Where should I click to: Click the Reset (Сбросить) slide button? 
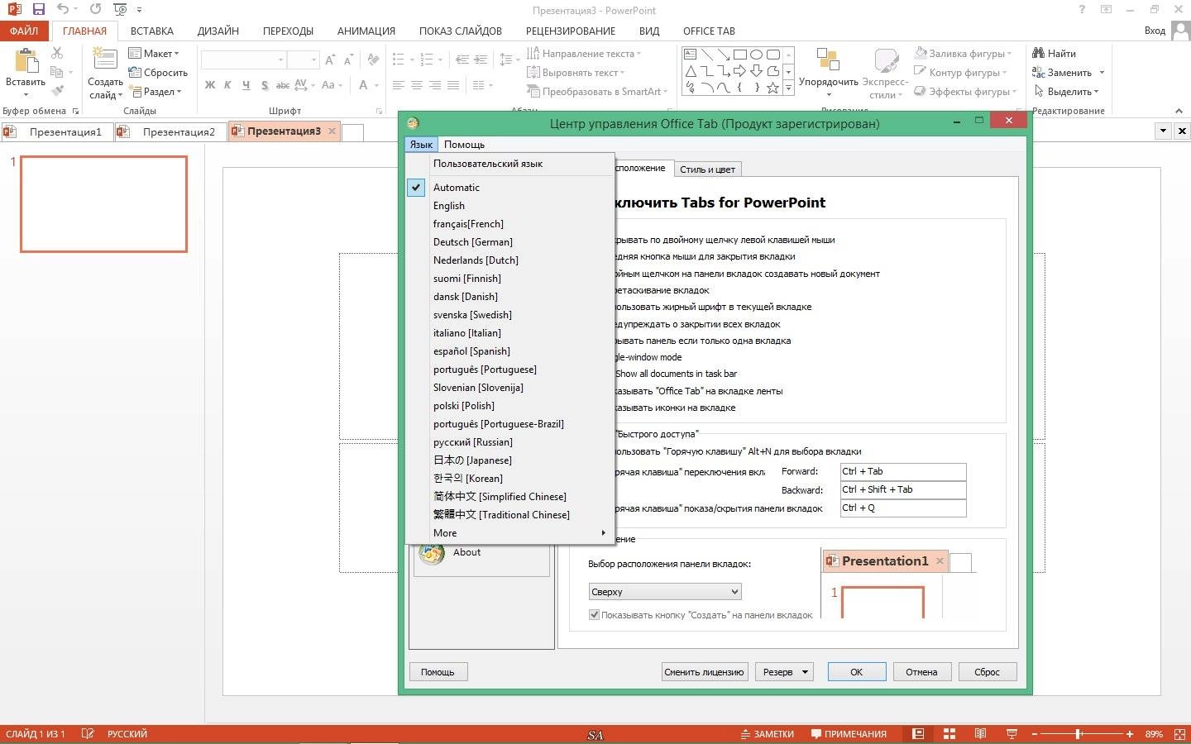(x=158, y=73)
